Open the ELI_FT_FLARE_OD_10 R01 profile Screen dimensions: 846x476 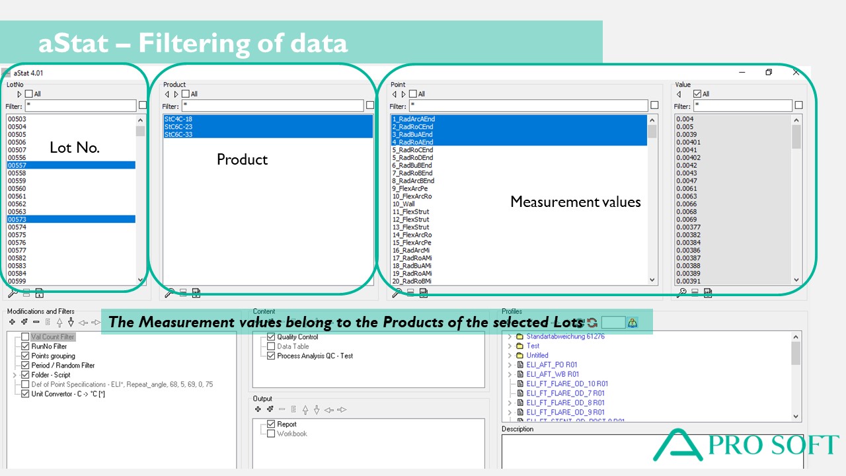pos(567,383)
